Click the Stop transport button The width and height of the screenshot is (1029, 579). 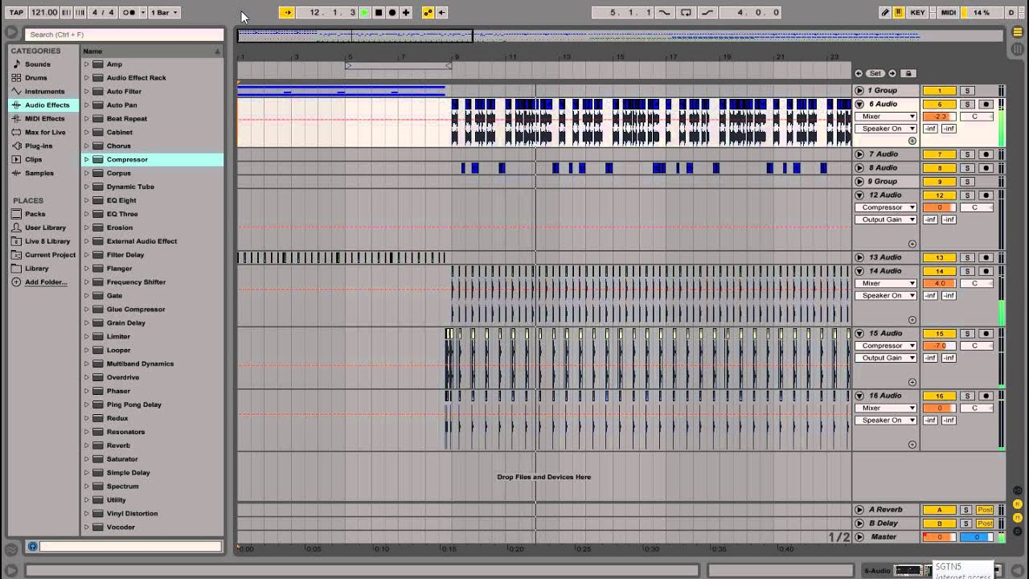click(x=379, y=12)
